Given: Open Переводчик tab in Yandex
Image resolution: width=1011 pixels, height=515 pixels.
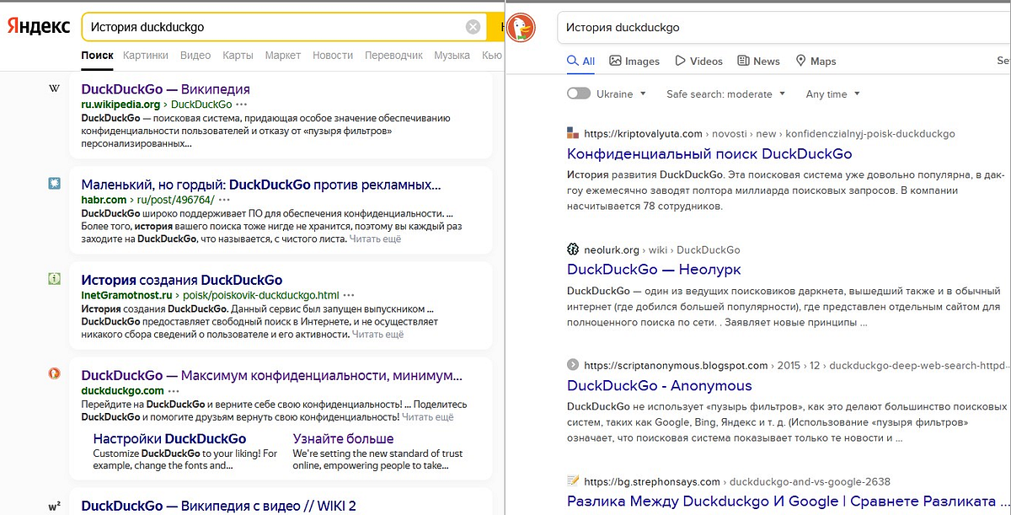Looking at the screenshot, I should click(393, 56).
